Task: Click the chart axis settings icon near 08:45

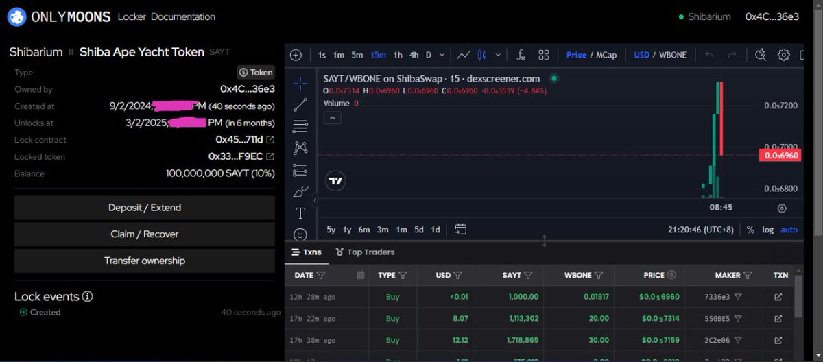Action: (x=782, y=208)
